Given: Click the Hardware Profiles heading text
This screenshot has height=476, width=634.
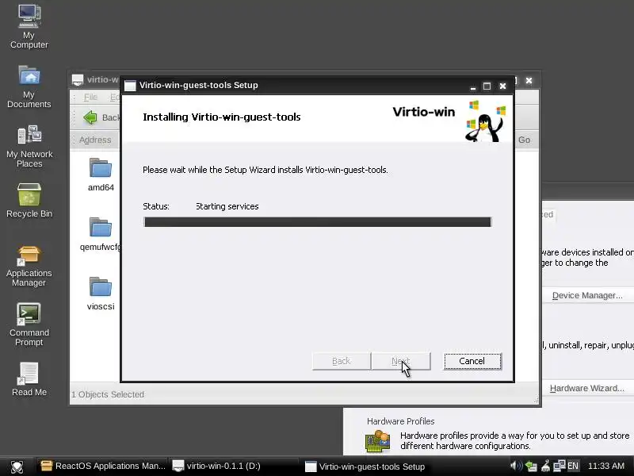Looking at the screenshot, I should (x=401, y=421).
